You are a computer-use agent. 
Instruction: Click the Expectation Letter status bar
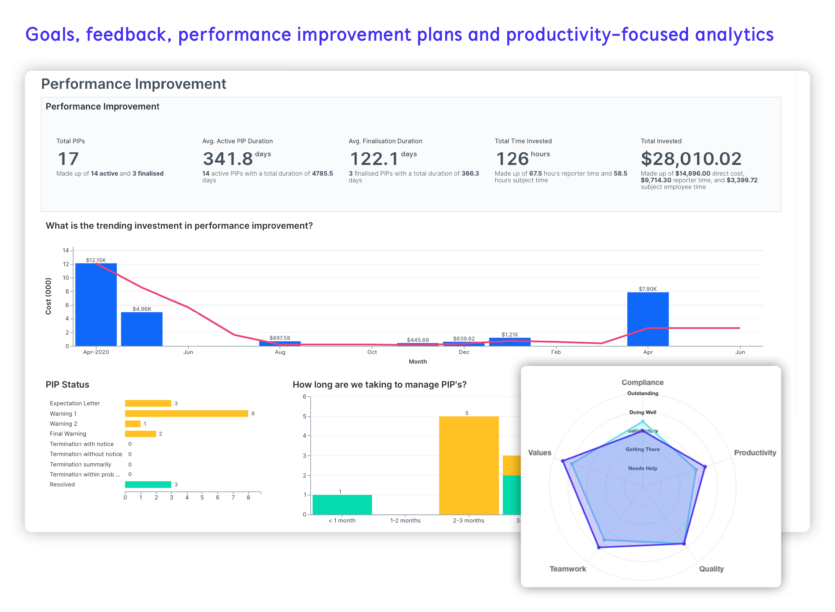pyautogui.click(x=148, y=403)
